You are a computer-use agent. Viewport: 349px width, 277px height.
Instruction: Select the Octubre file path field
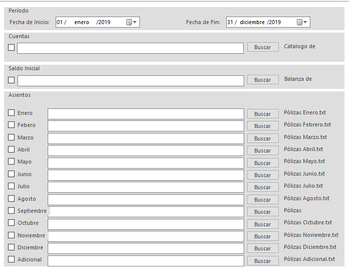coord(145,224)
